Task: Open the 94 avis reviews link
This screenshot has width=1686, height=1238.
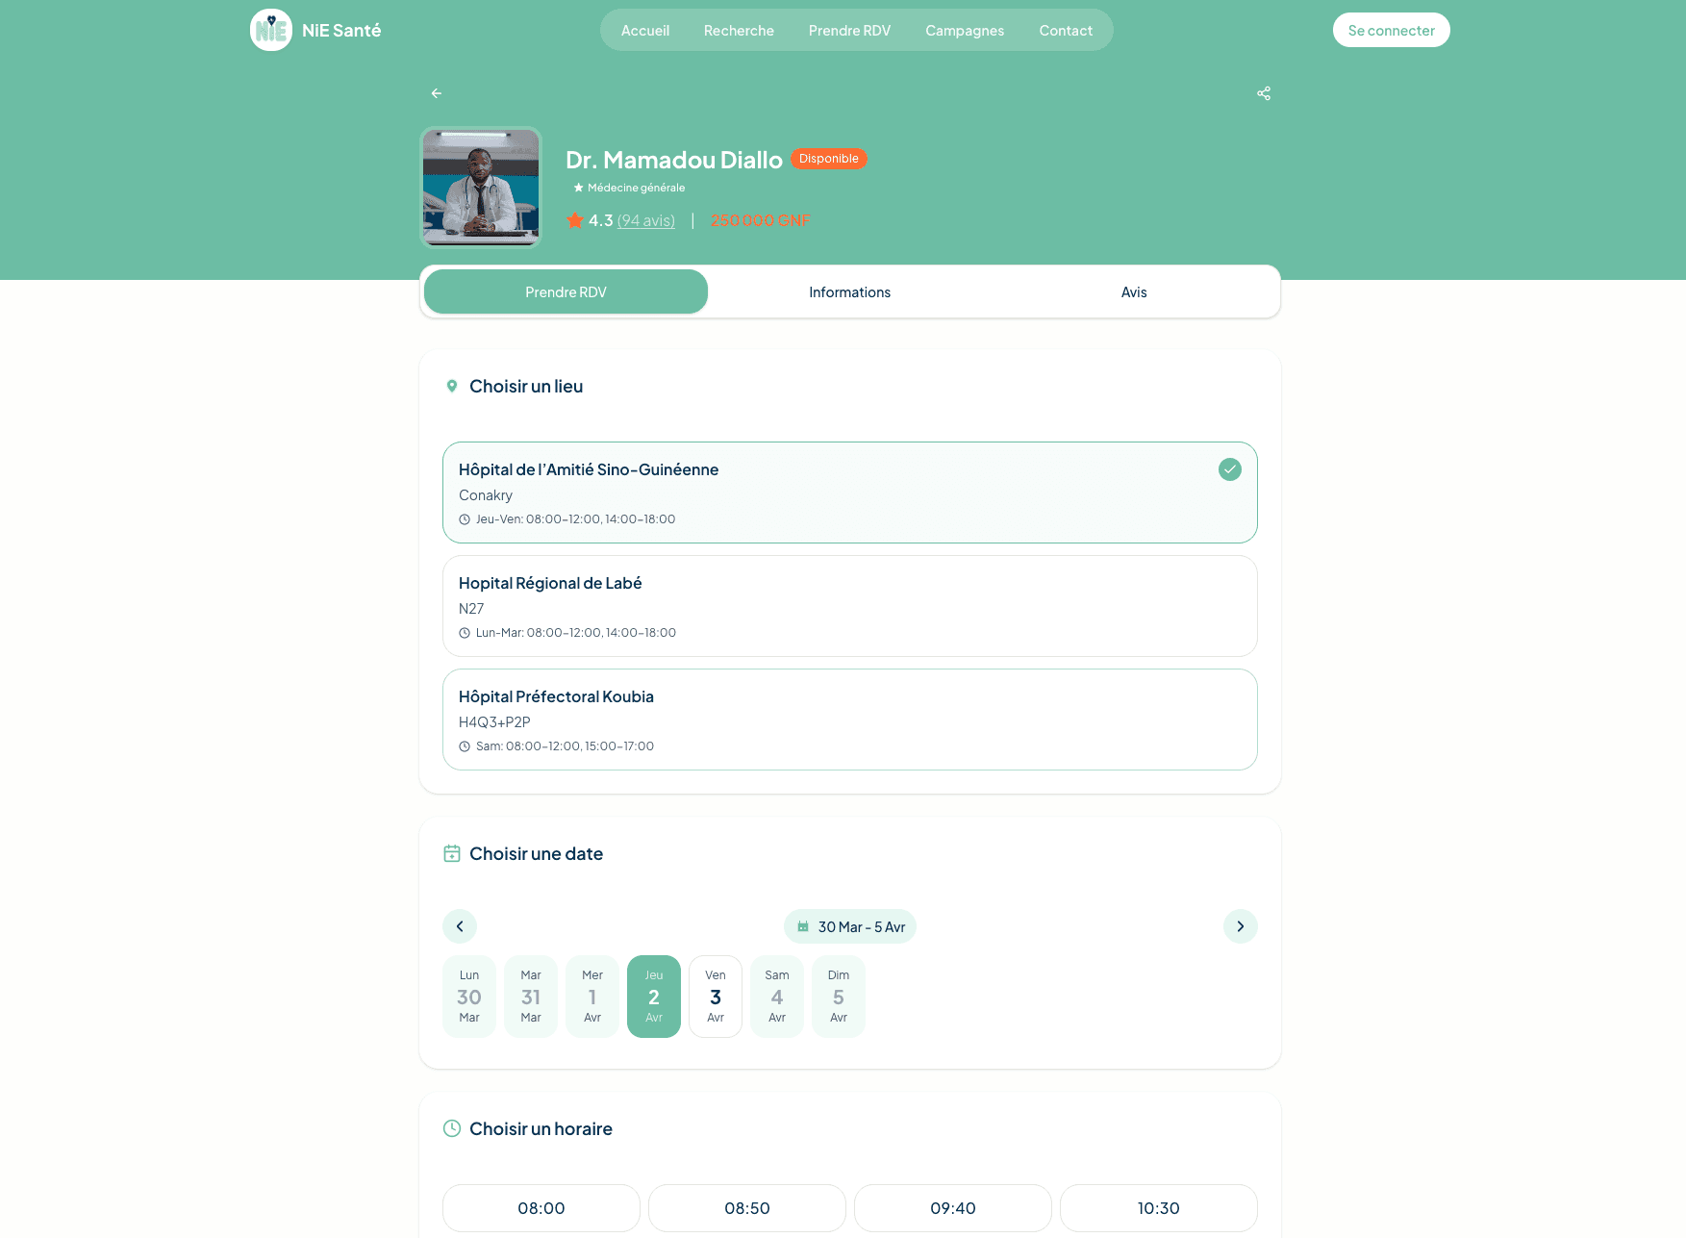Action: [646, 220]
